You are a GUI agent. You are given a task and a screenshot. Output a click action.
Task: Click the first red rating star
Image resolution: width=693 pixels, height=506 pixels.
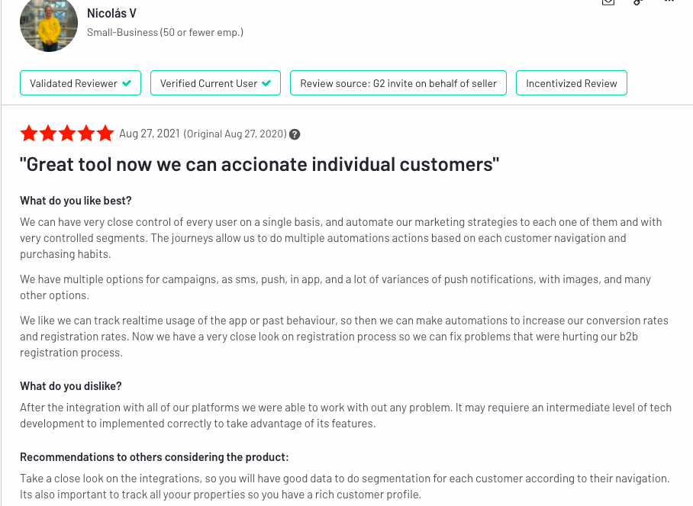[x=29, y=134]
